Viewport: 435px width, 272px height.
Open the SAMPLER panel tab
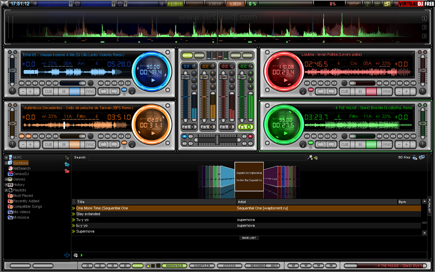[x=202, y=266]
